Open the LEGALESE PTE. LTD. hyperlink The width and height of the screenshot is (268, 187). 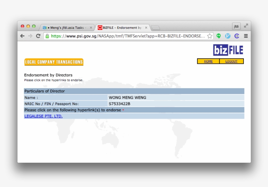(43, 116)
